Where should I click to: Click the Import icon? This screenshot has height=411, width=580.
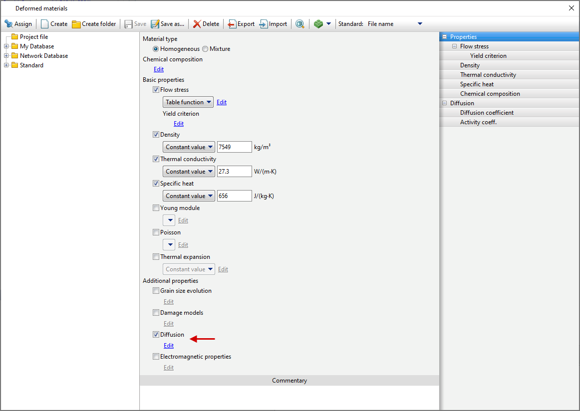pos(264,24)
